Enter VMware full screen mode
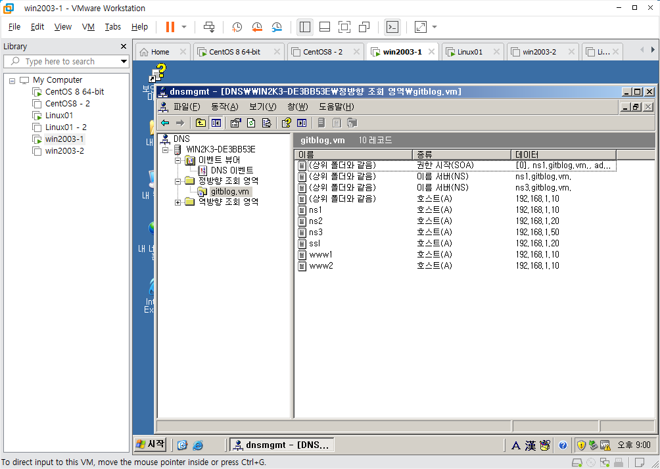 (344, 27)
